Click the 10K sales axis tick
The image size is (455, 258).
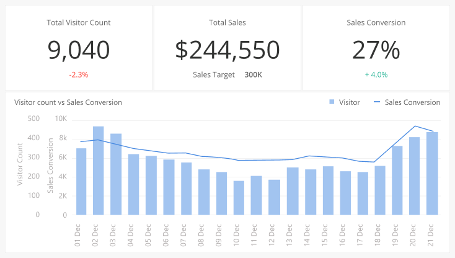coord(61,118)
